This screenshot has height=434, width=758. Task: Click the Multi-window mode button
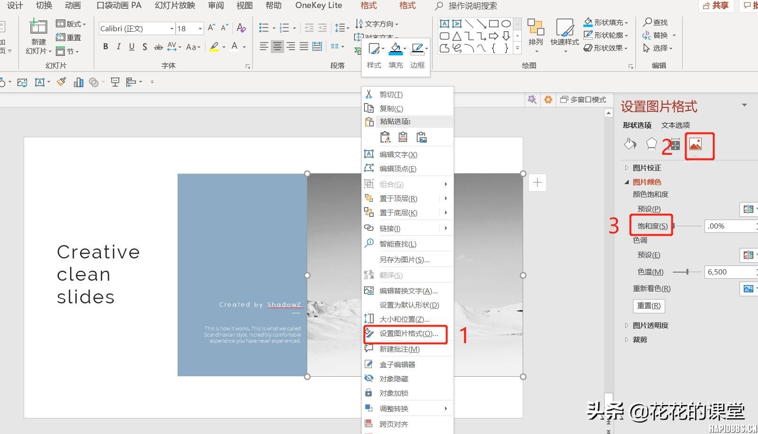pos(583,99)
